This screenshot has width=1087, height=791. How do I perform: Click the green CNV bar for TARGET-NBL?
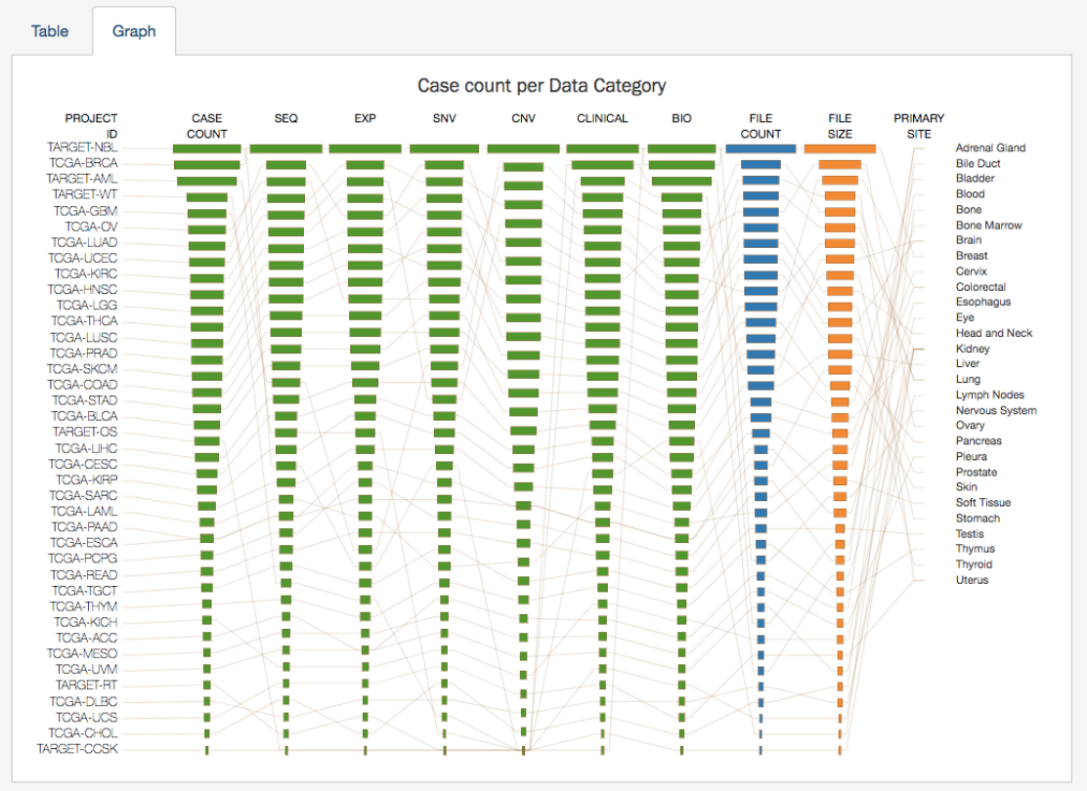tap(523, 148)
